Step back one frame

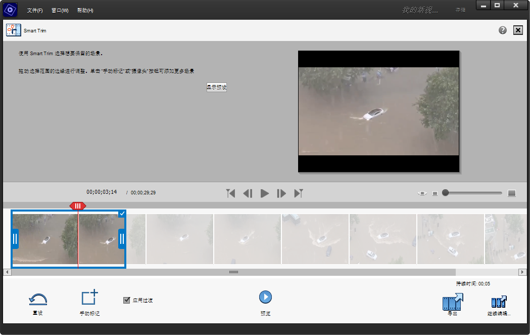(248, 193)
